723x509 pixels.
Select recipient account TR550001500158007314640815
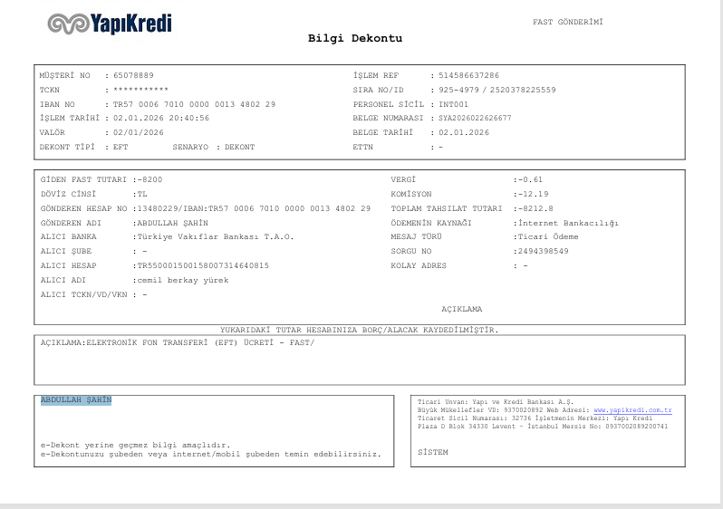pyautogui.click(x=203, y=265)
